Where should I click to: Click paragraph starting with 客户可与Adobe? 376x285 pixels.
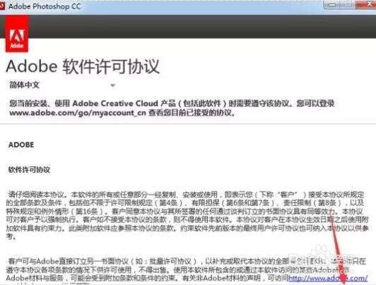187,272
